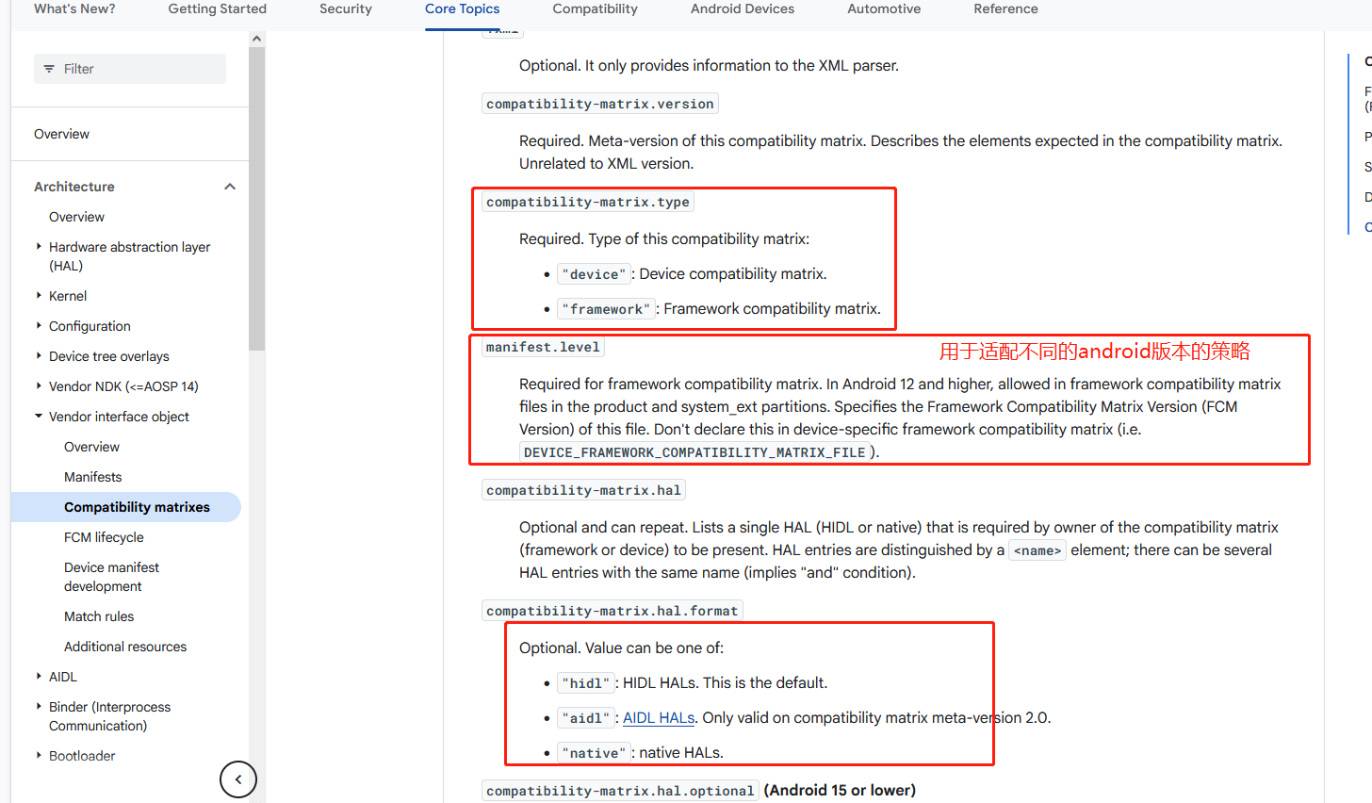Click the "hidl" code value
This screenshot has height=803, width=1372.
tap(585, 683)
